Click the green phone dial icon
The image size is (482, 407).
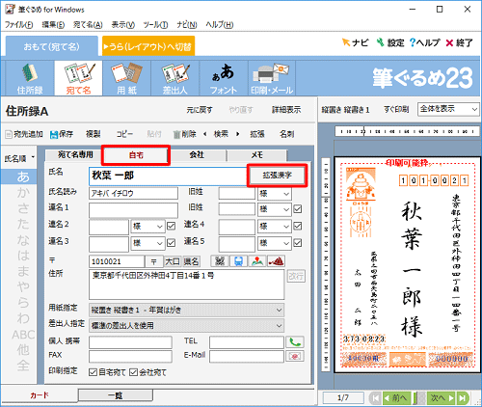295,342
